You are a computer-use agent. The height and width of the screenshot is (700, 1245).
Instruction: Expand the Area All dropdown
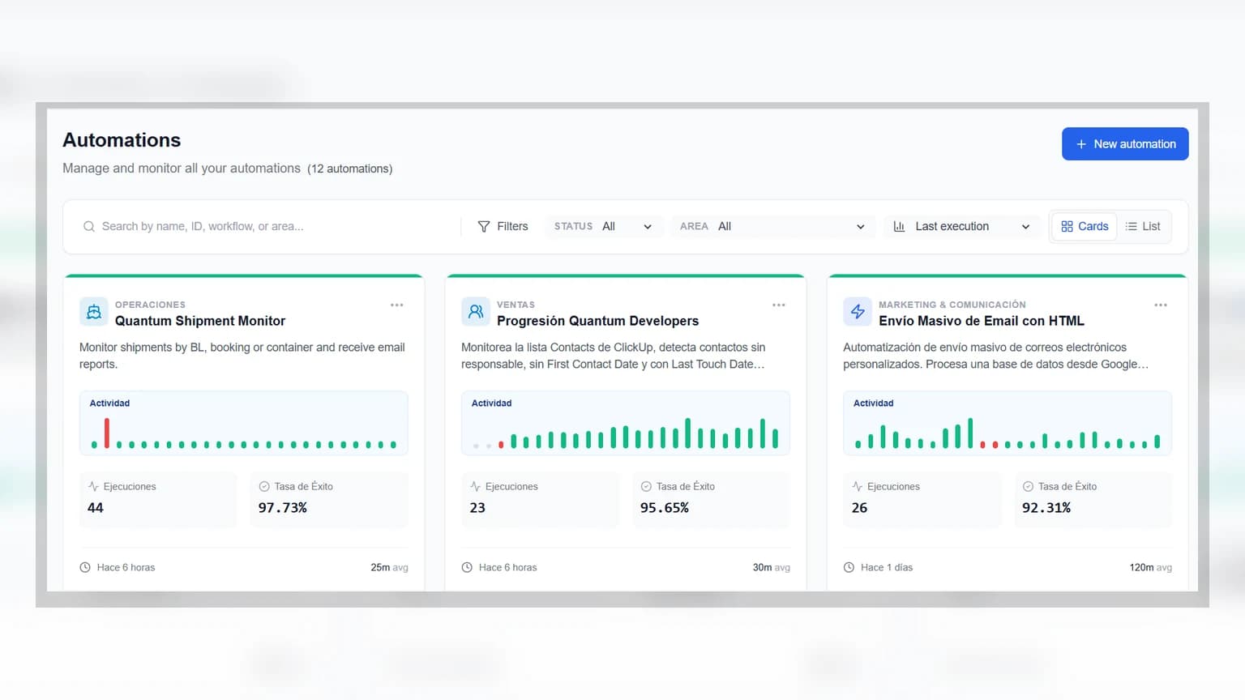772,227
